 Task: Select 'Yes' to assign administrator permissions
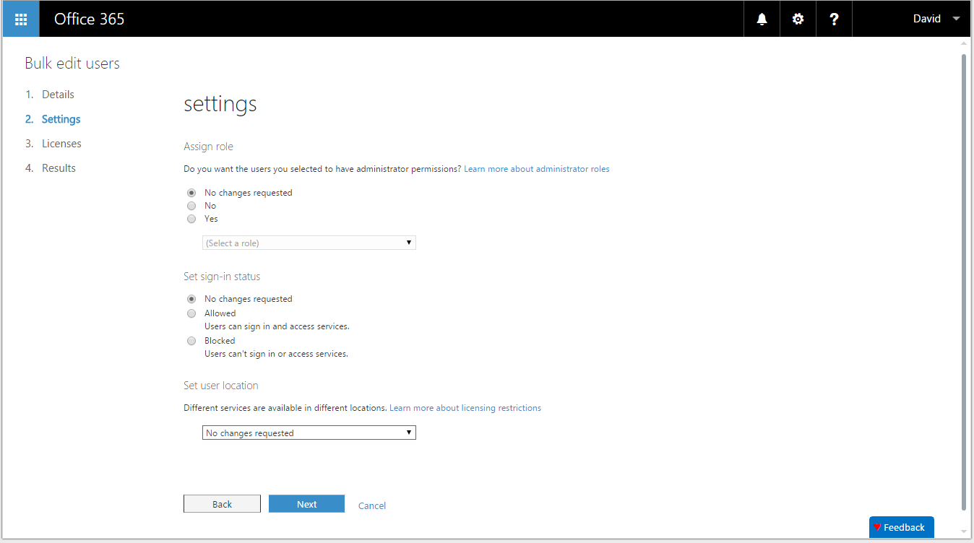(x=191, y=219)
